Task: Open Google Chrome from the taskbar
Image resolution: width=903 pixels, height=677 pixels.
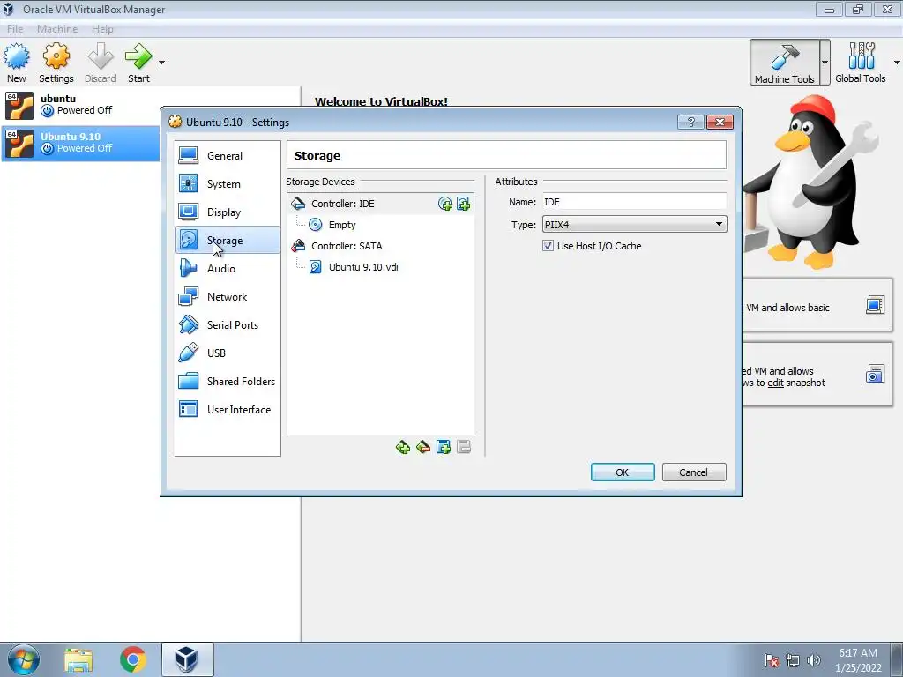Action: 133,659
